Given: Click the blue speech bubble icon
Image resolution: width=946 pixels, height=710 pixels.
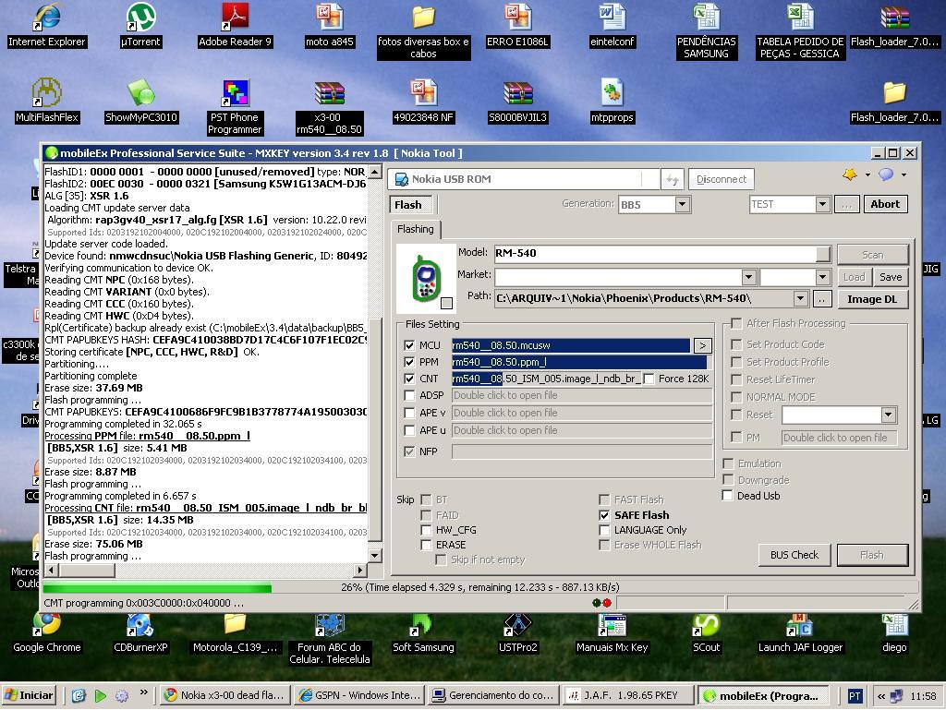Looking at the screenshot, I should click(886, 175).
